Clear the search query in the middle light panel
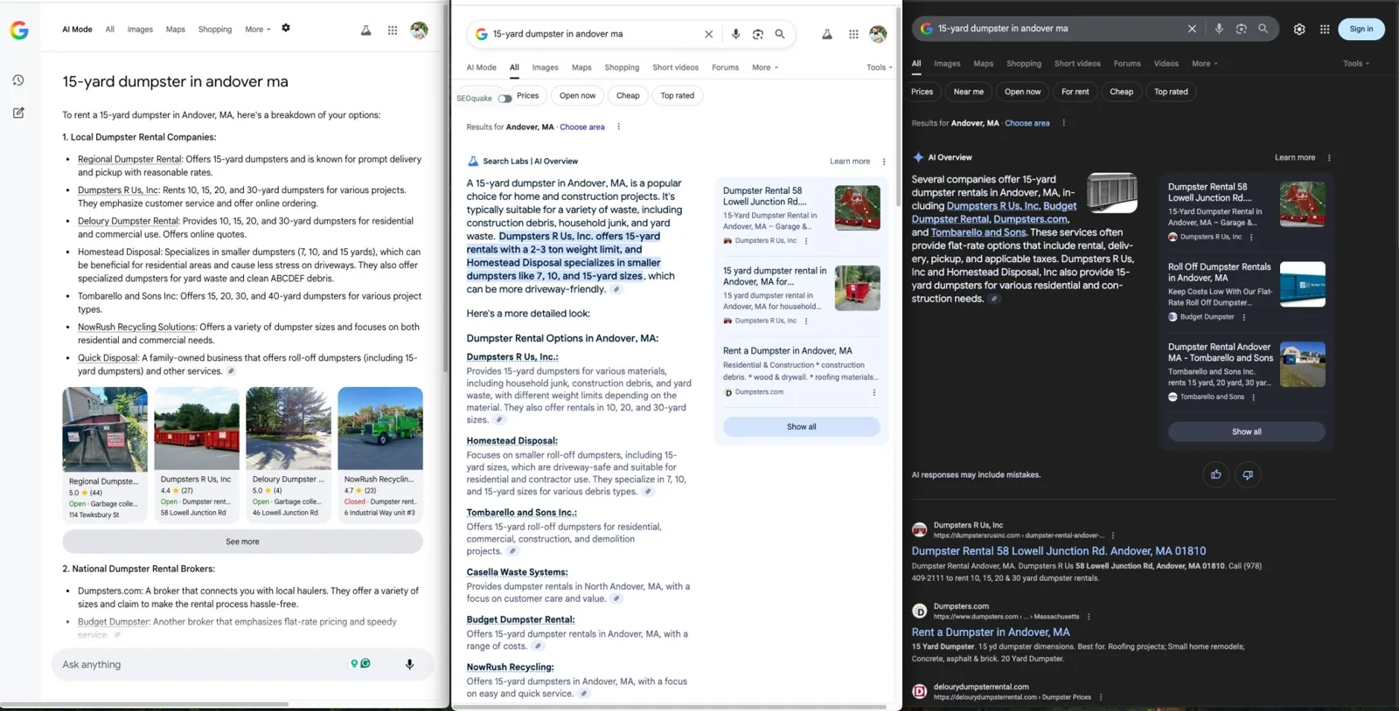The width and height of the screenshot is (1399, 711). [709, 34]
